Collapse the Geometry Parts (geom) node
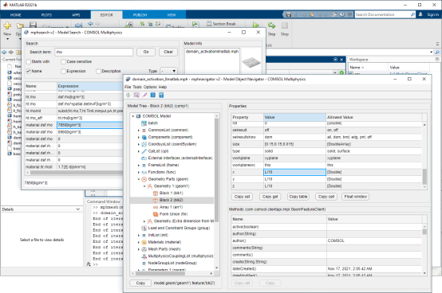 (x=139, y=179)
